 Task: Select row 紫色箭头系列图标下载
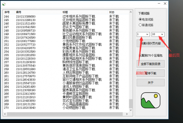[66, 30]
